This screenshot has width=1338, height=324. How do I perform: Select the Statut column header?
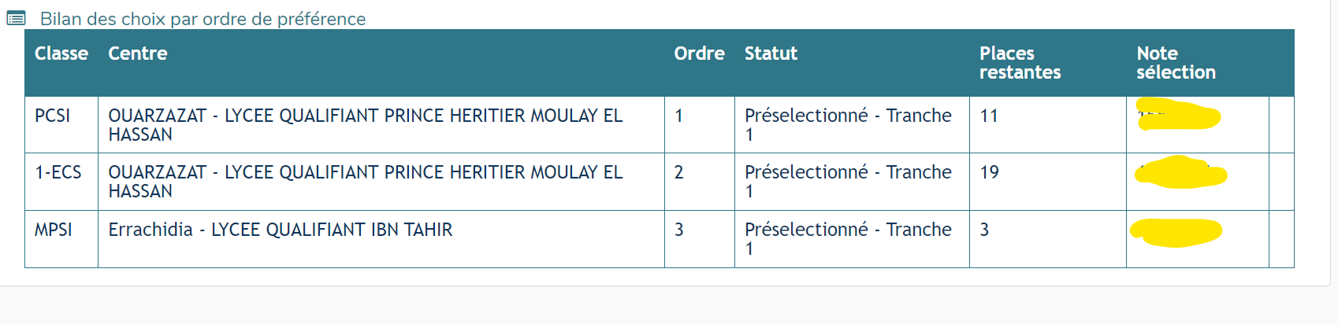[x=771, y=53]
